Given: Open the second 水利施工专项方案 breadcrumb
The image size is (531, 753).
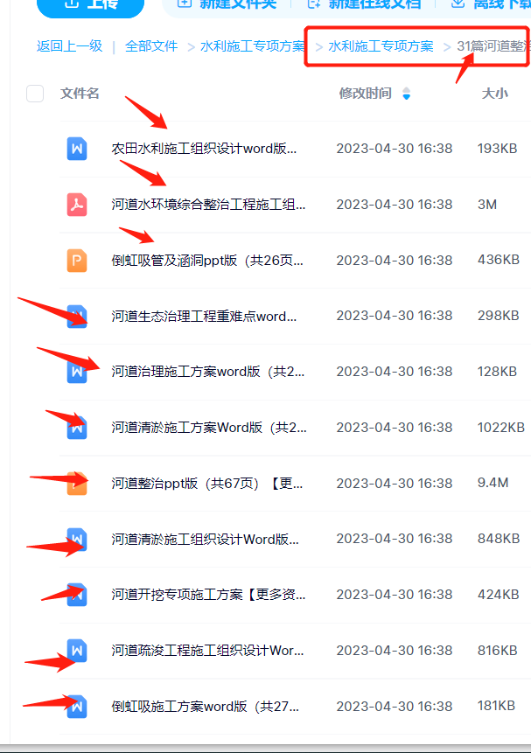Looking at the screenshot, I should pos(381,46).
